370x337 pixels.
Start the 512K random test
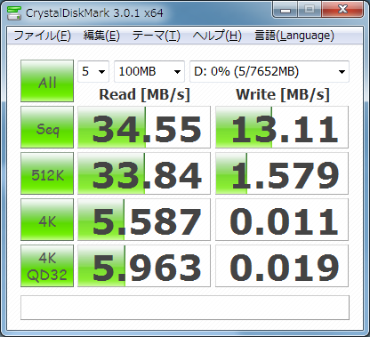(47, 173)
